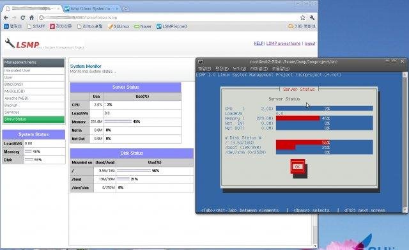Close the first browser tab

pos(58,8)
